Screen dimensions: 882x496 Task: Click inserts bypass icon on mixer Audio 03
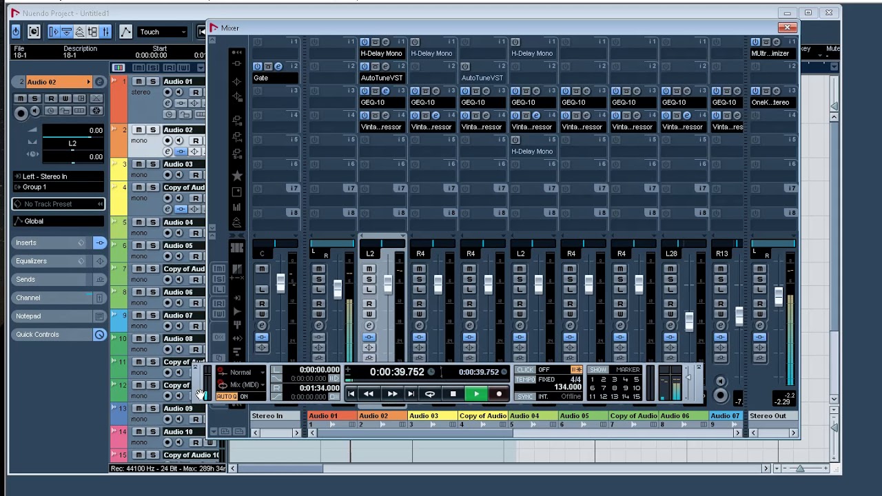[419, 337]
